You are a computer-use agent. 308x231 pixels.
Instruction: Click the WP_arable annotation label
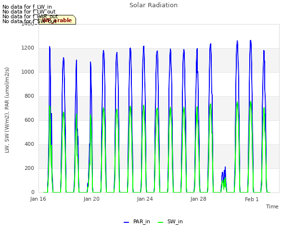pyautogui.click(x=57, y=20)
